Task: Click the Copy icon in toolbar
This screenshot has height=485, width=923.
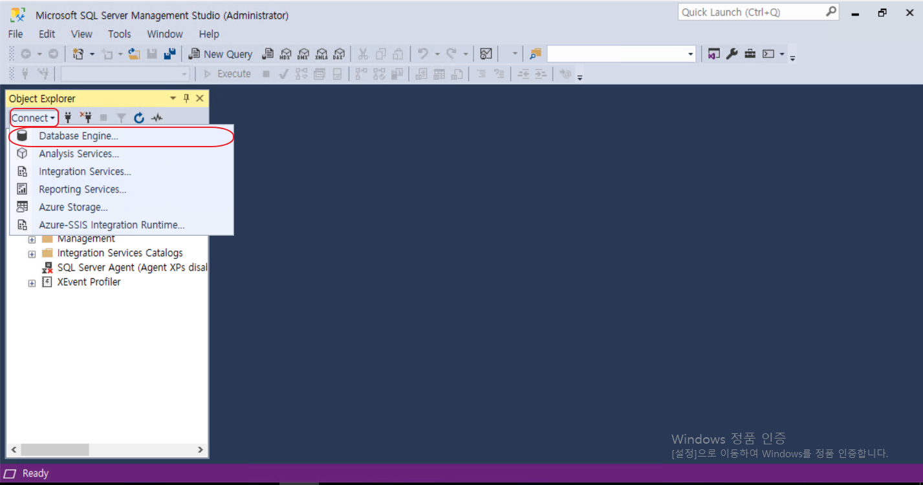Action: coord(381,54)
